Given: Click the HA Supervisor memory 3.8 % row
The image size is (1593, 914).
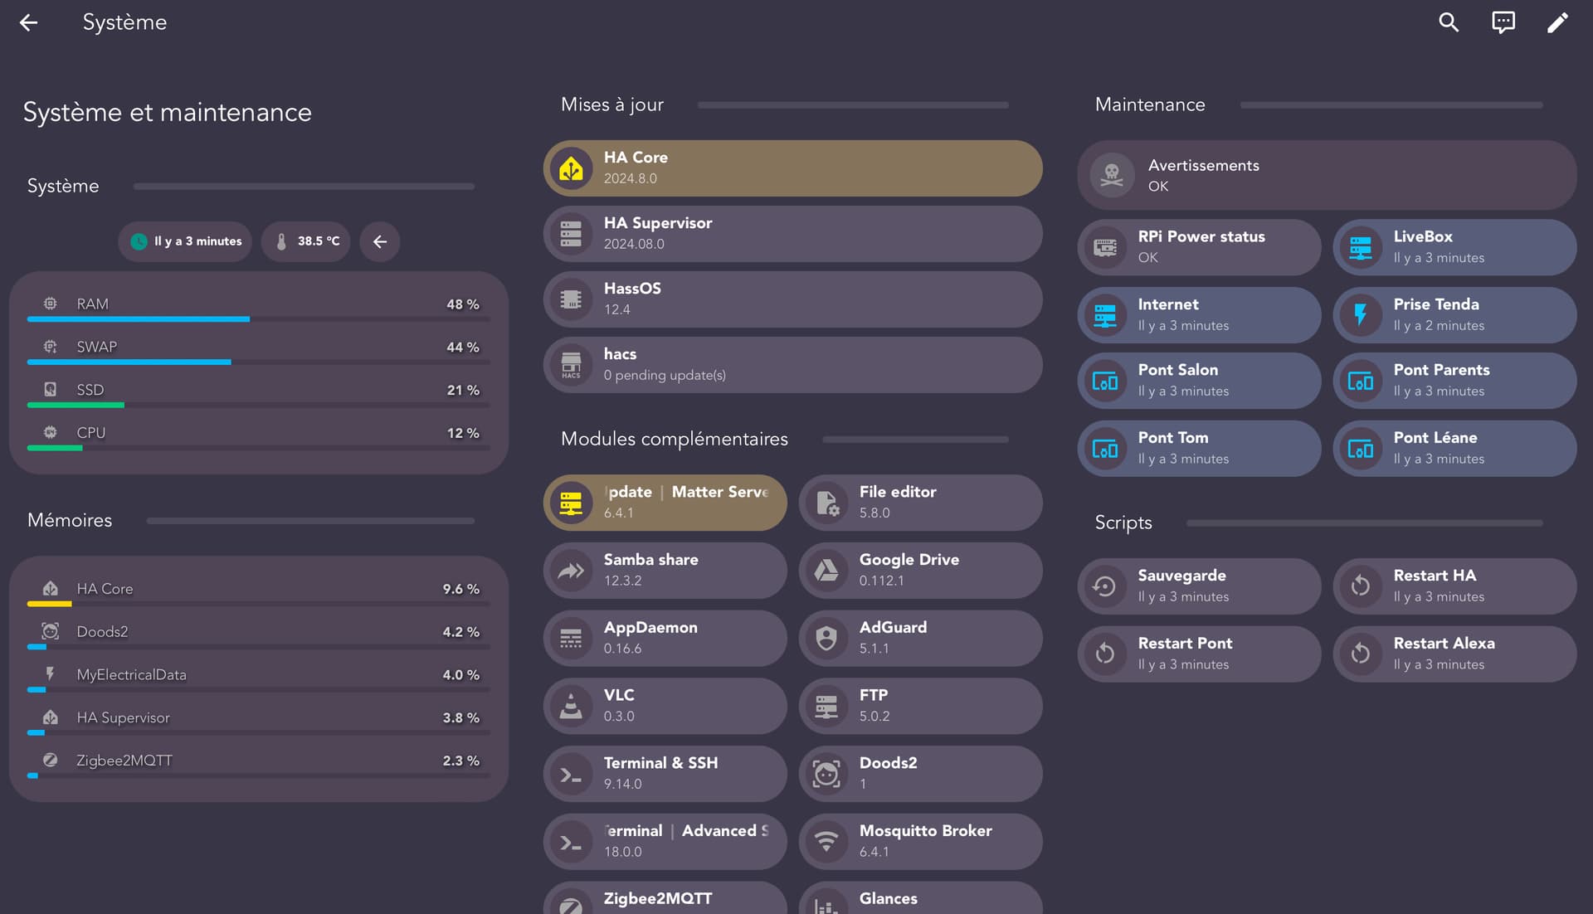Looking at the screenshot, I should 259,722.
